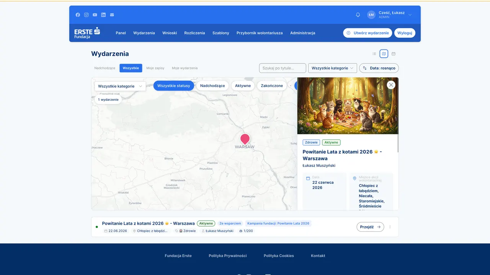Click the Ze wsparciem tag
The image size is (490, 275).
click(230, 223)
